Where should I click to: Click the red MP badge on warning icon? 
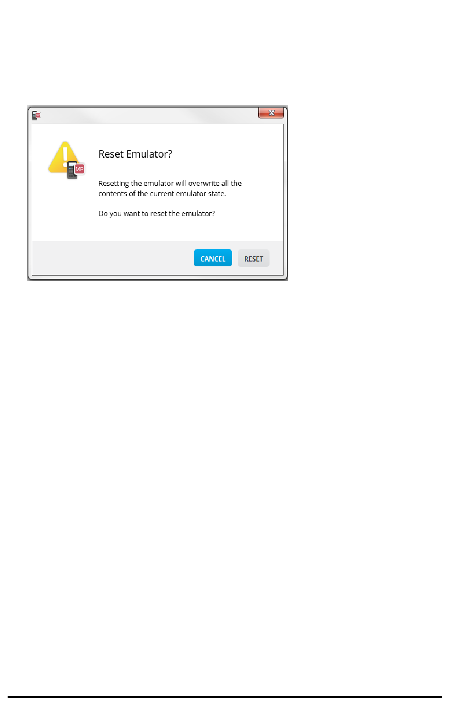[80, 169]
